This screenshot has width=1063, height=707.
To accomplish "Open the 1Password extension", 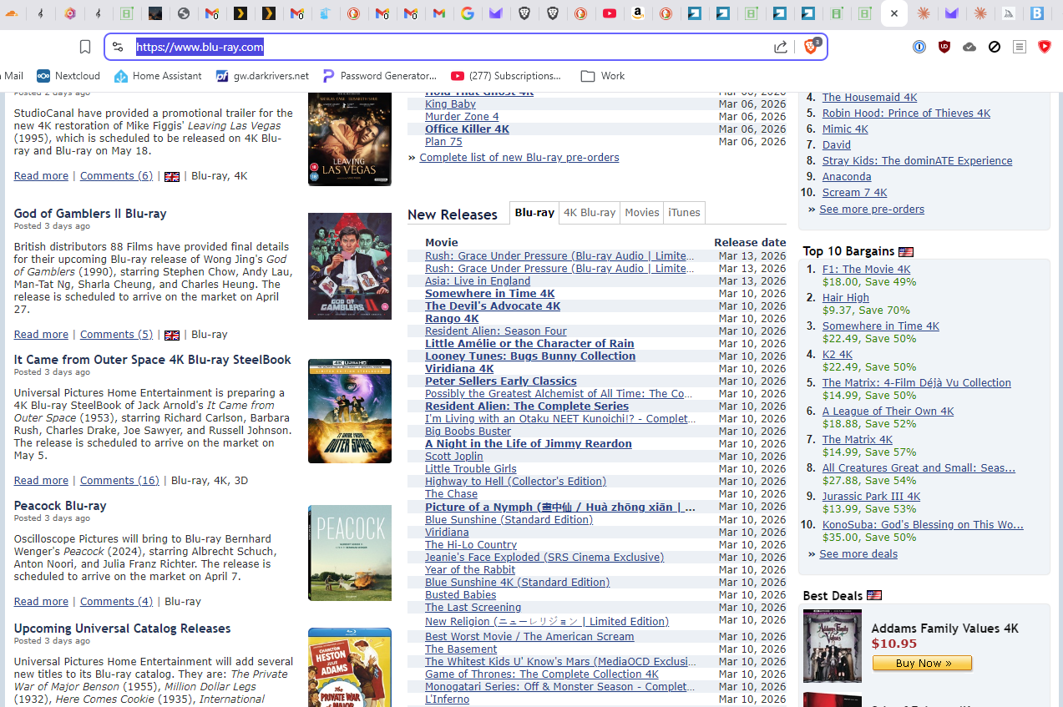I will 919,47.
